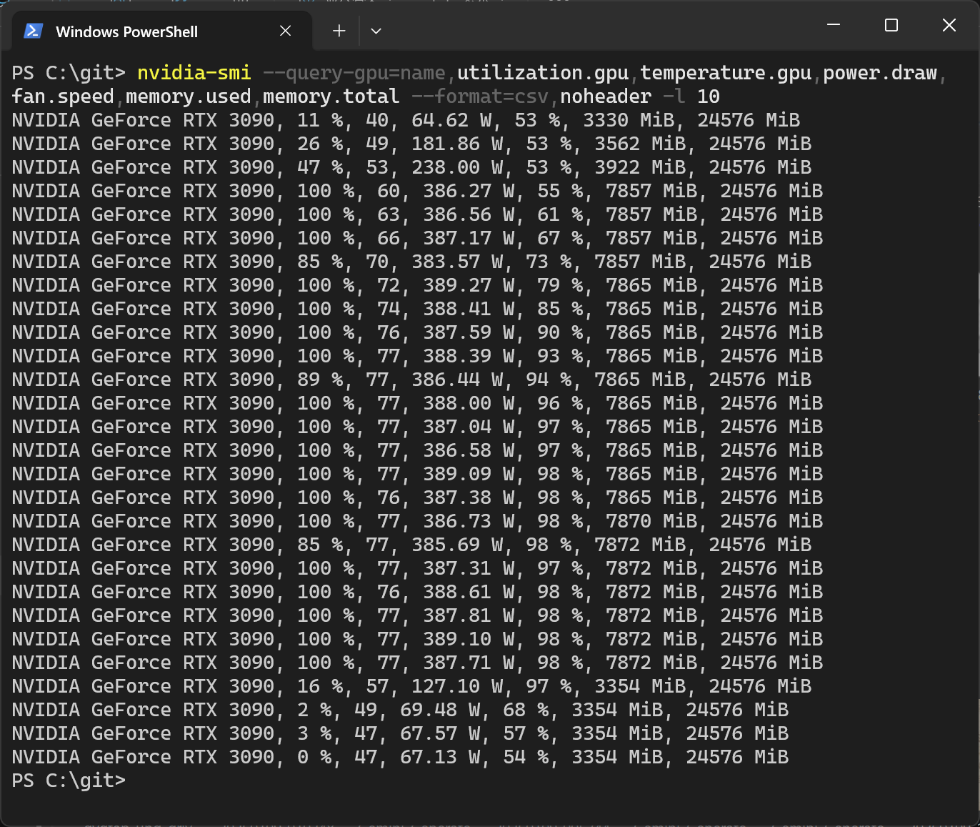Click the 389.09 W power reading
This screenshot has height=827, width=980.
[469, 474]
